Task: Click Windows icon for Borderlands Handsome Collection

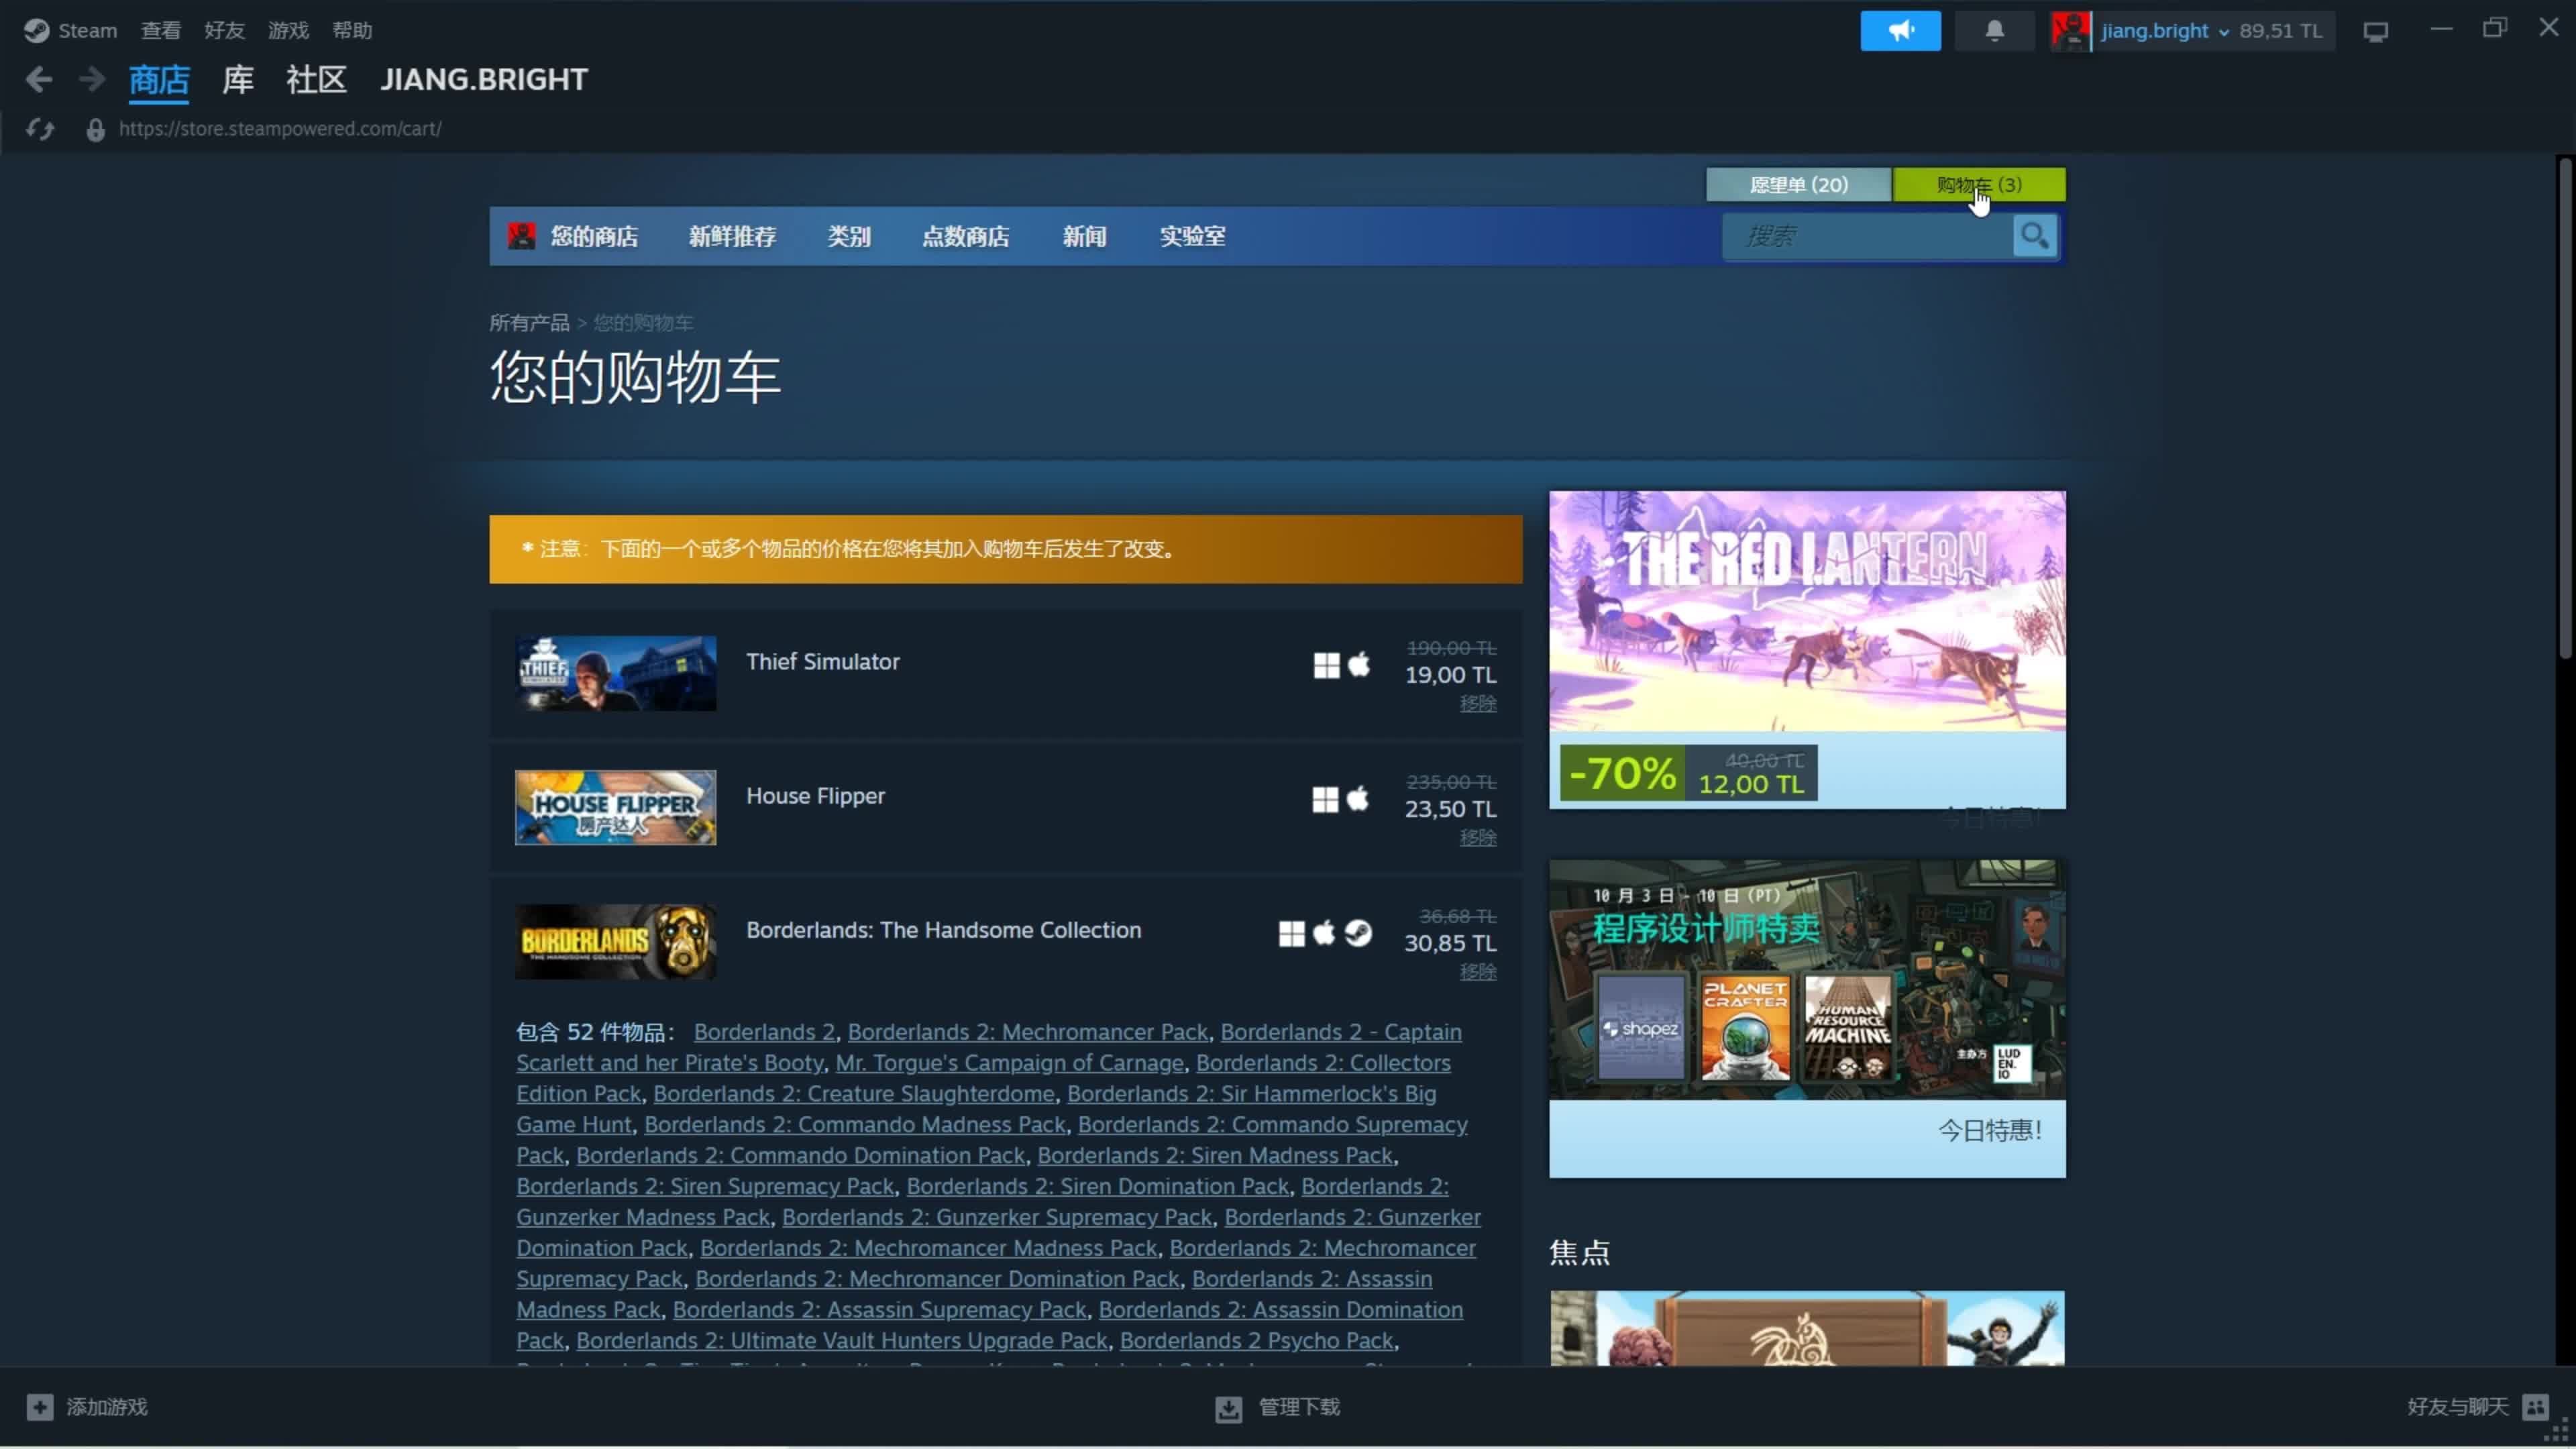Action: click(x=1291, y=933)
